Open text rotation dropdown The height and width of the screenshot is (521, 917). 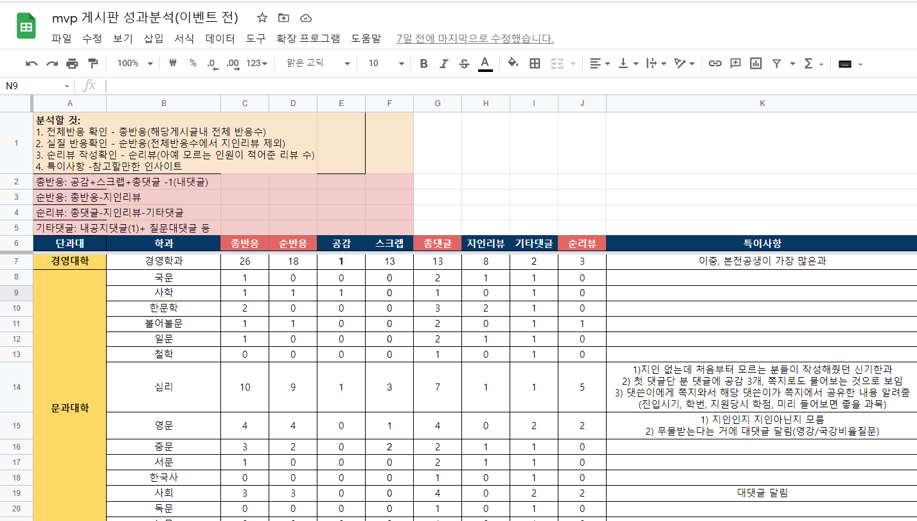click(684, 64)
